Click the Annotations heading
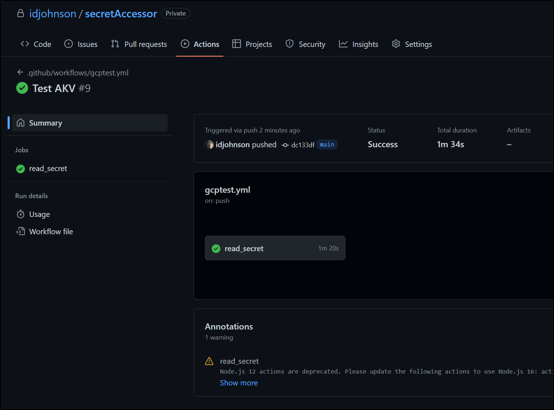Screen dimensions: 554x410 [229, 327]
